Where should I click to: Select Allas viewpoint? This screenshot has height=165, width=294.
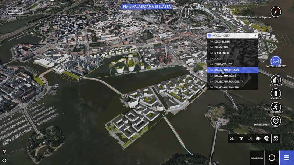click(x=232, y=59)
